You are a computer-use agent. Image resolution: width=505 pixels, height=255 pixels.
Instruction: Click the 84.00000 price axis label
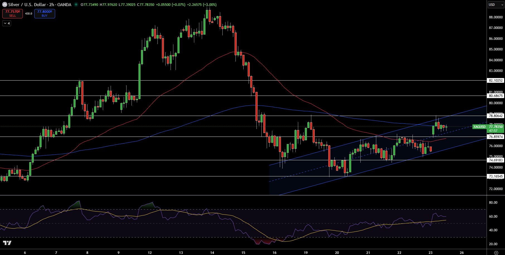[496, 60]
